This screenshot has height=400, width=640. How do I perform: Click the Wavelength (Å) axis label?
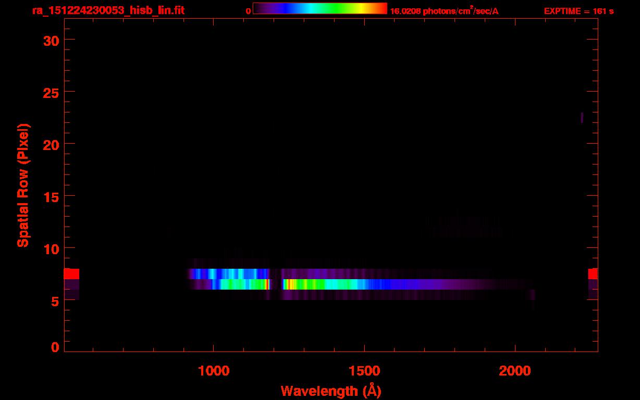(331, 391)
